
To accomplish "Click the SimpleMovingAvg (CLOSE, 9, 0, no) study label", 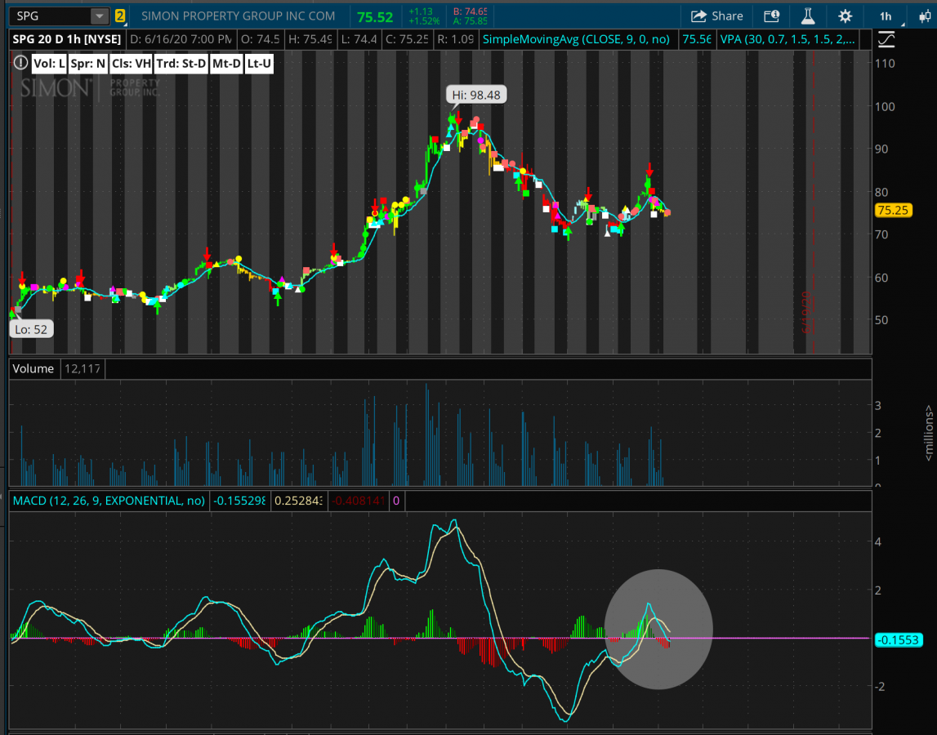I will coord(575,39).
